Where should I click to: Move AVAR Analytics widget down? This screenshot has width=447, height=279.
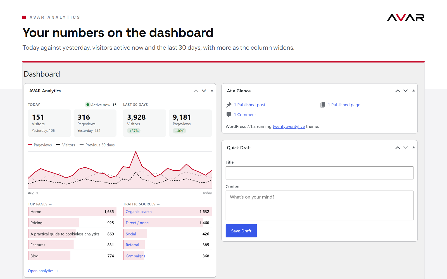(204, 91)
